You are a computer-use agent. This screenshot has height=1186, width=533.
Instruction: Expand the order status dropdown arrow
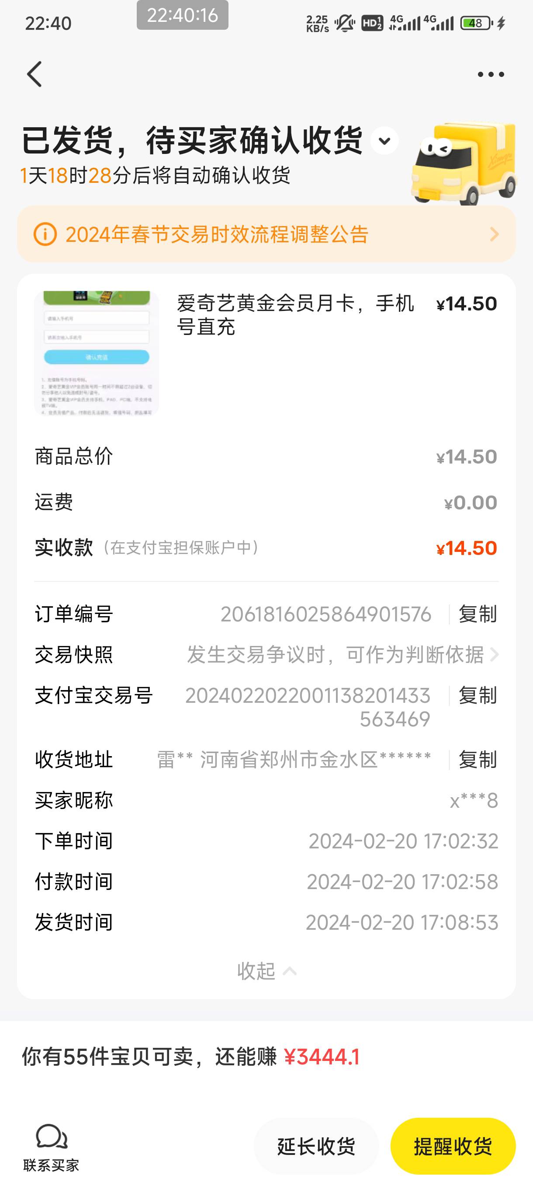pyautogui.click(x=384, y=141)
